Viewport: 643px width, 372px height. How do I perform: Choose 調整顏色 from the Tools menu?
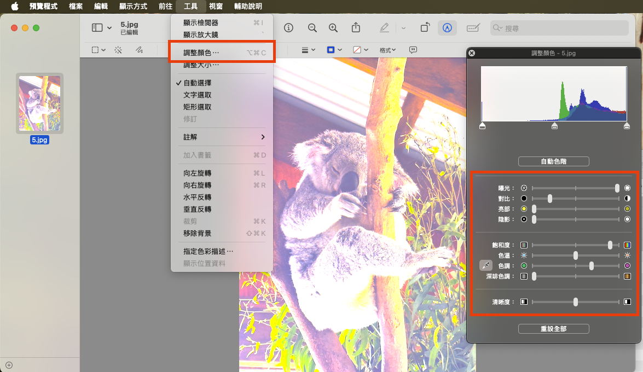click(x=201, y=53)
